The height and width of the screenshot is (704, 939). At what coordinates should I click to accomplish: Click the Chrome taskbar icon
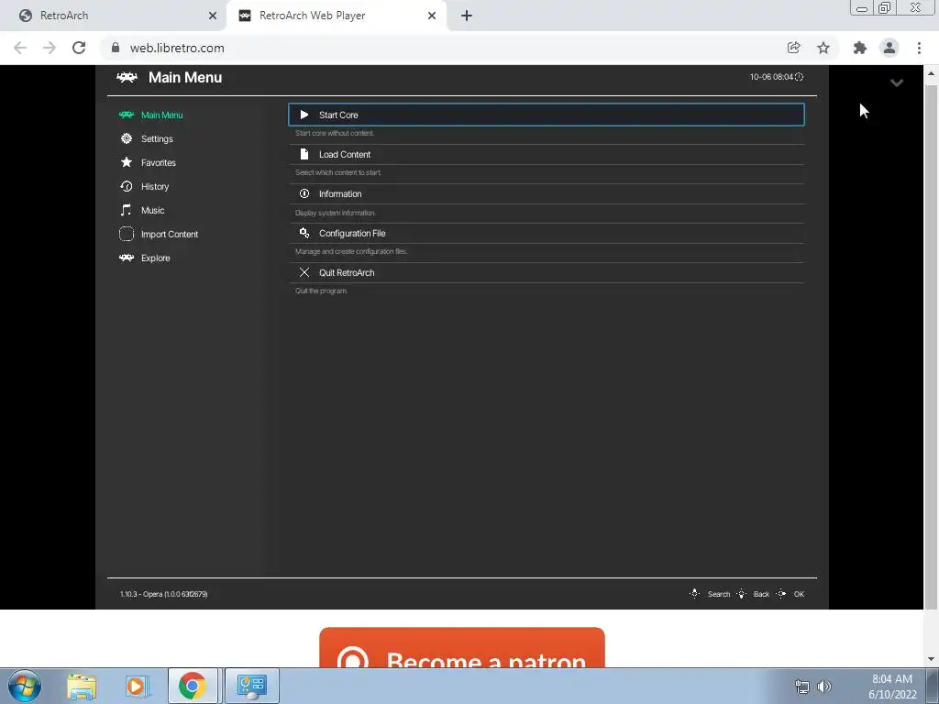click(x=193, y=686)
